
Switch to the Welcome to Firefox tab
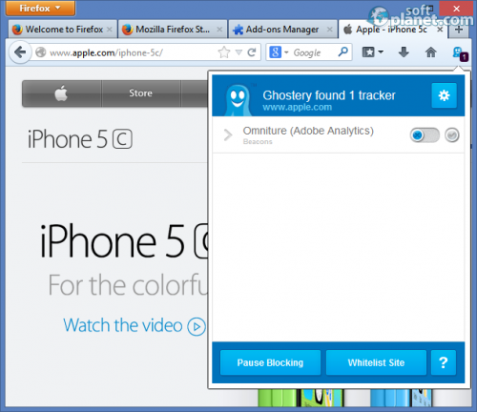63,30
